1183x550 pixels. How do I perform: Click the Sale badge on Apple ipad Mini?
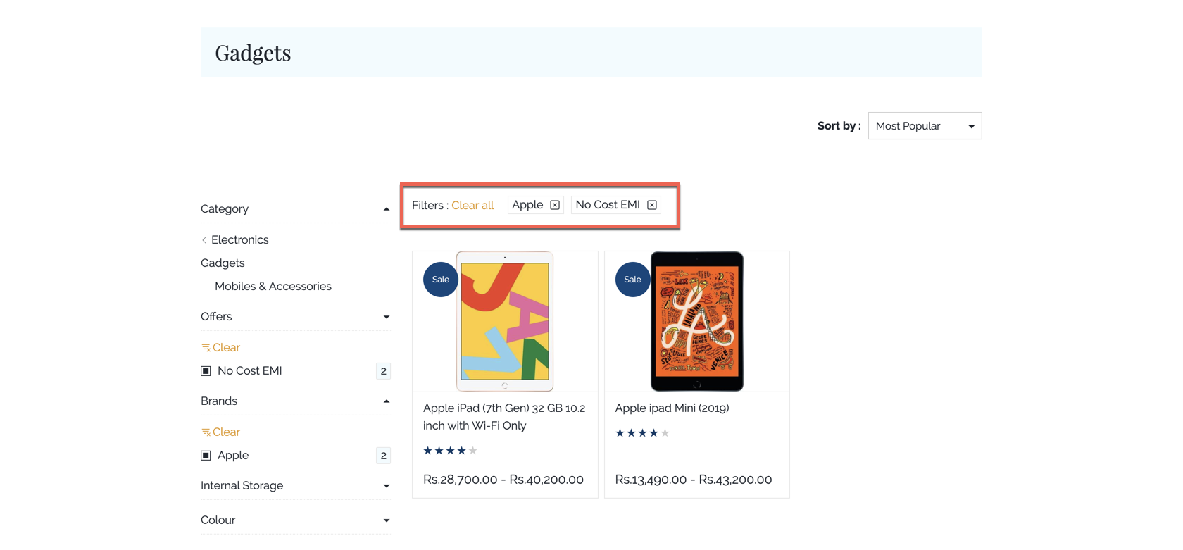(632, 280)
